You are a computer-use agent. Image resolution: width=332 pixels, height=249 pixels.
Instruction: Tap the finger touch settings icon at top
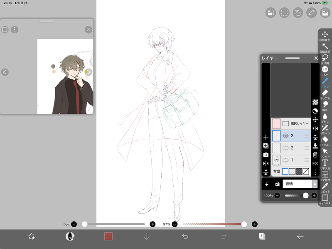(x=298, y=13)
